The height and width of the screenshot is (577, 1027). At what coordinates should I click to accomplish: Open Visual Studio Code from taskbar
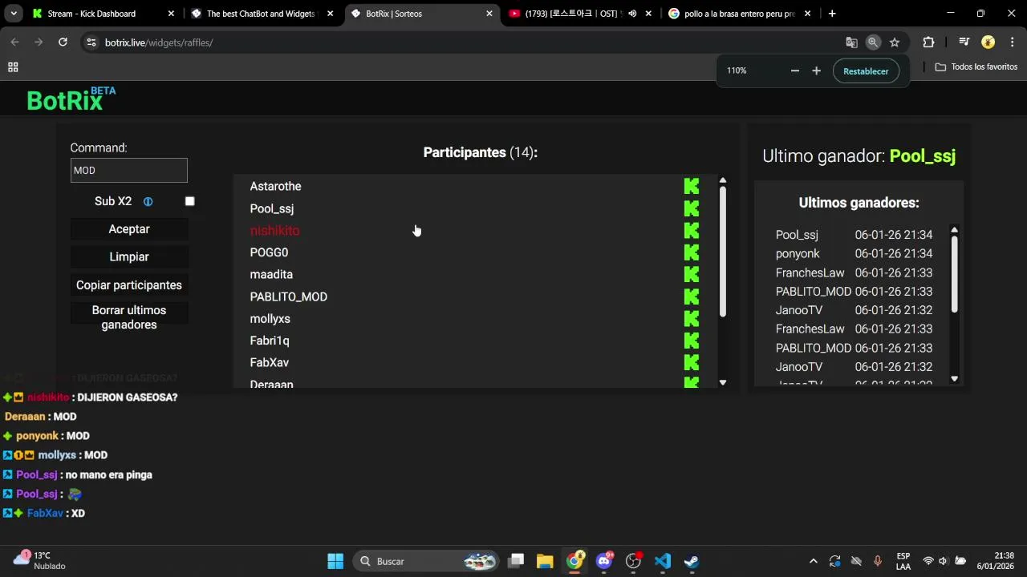tap(662, 561)
